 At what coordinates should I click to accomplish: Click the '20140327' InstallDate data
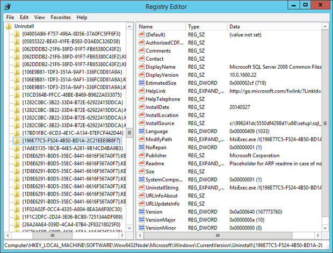tap(240, 107)
